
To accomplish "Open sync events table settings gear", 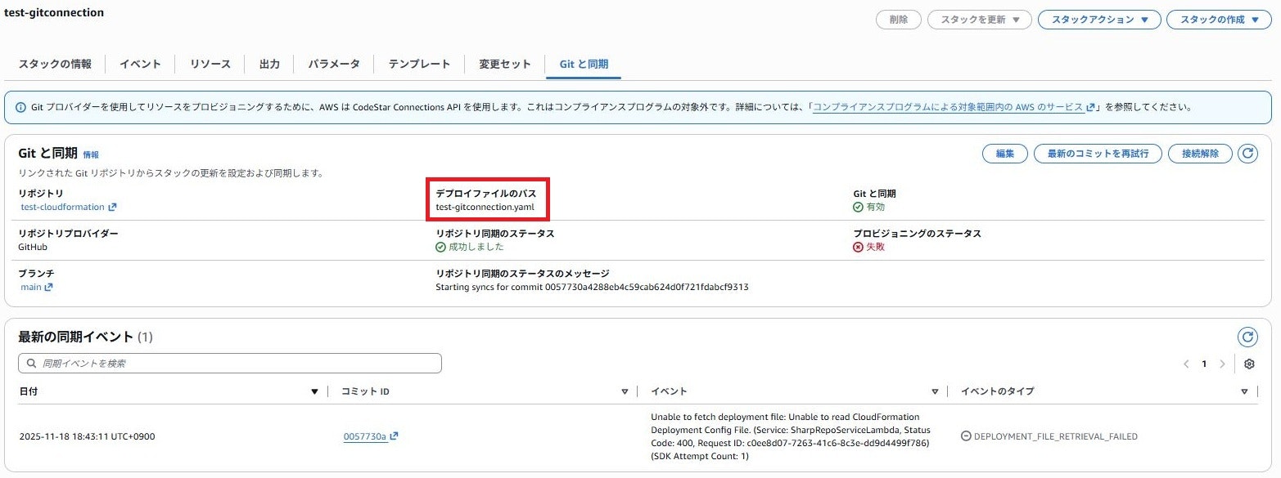I will [x=1249, y=364].
